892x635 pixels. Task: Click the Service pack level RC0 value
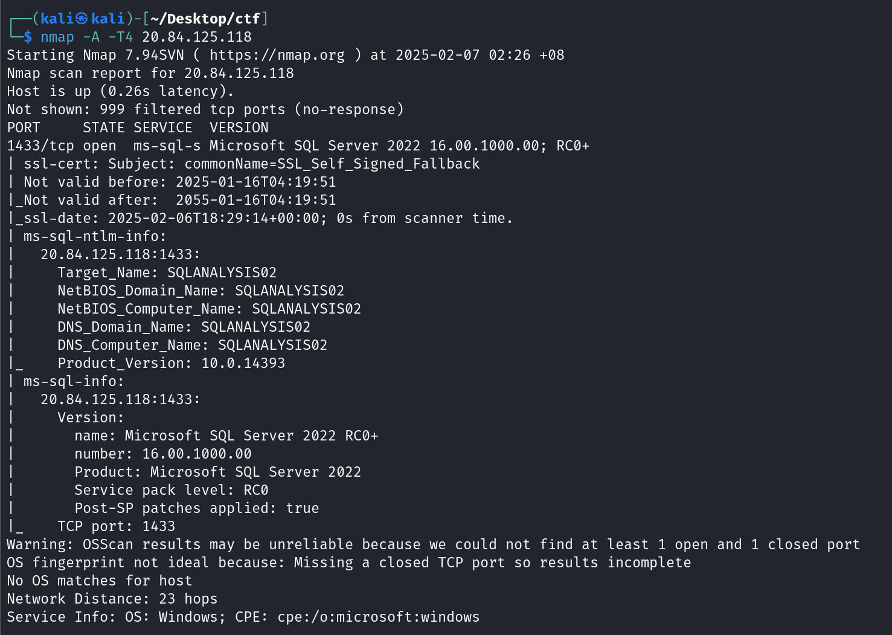coord(256,490)
